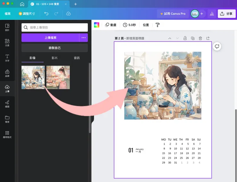Select the January 一月 text on canvas
The width and height of the screenshot is (237, 182).
(x=139, y=150)
